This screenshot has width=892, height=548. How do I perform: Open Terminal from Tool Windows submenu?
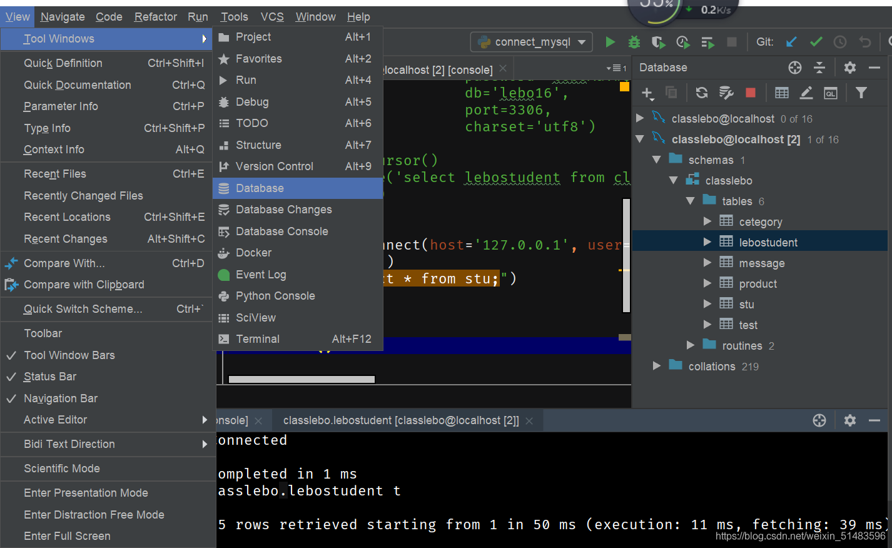[298, 339]
